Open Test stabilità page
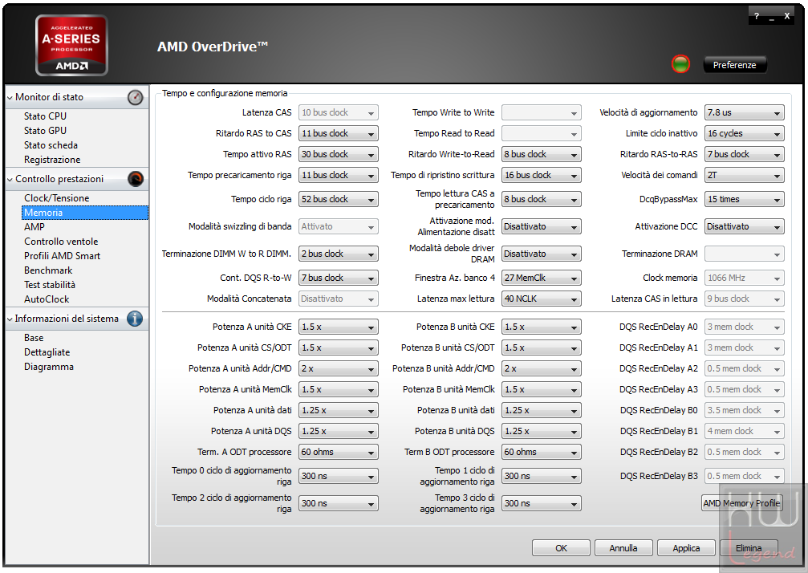Image resolution: width=808 pixels, height=573 pixels. [50, 284]
